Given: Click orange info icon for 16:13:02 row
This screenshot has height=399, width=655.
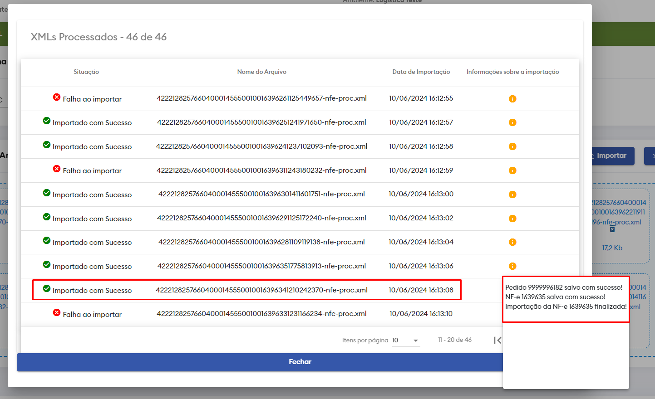Looking at the screenshot, I should pos(512,219).
